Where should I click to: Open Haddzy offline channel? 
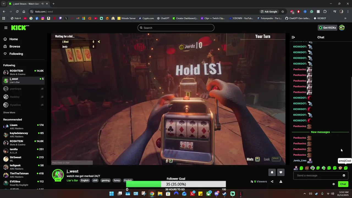point(23,97)
